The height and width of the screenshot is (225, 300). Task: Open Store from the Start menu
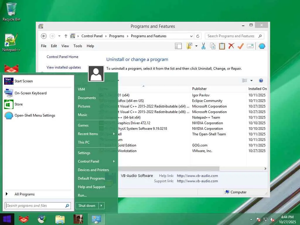[38, 104]
